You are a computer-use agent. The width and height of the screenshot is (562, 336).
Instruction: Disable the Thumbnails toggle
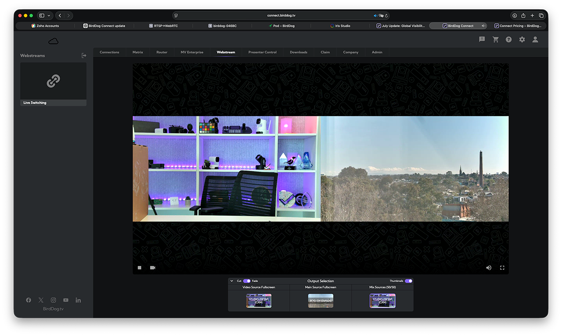tap(408, 281)
